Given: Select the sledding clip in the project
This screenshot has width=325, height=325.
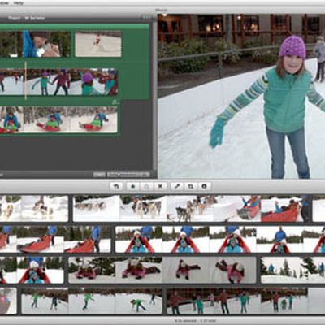Looking at the screenshot, I should pos(58,119).
